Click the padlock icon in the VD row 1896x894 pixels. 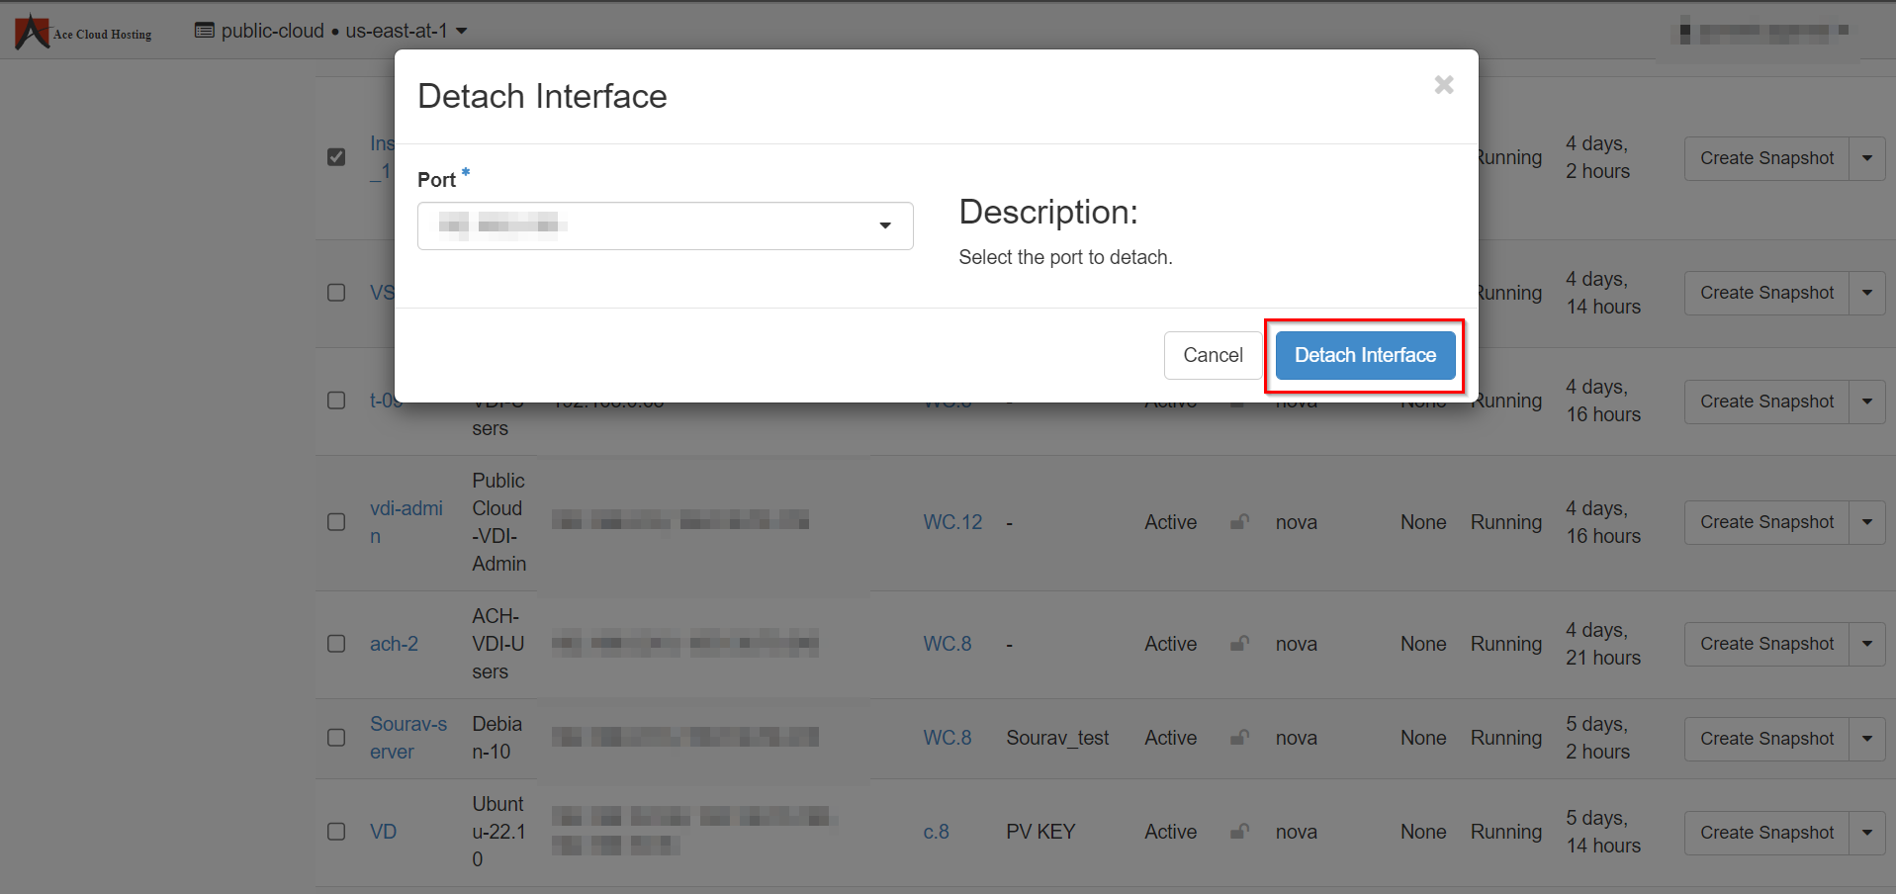[x=1238, y=832]
